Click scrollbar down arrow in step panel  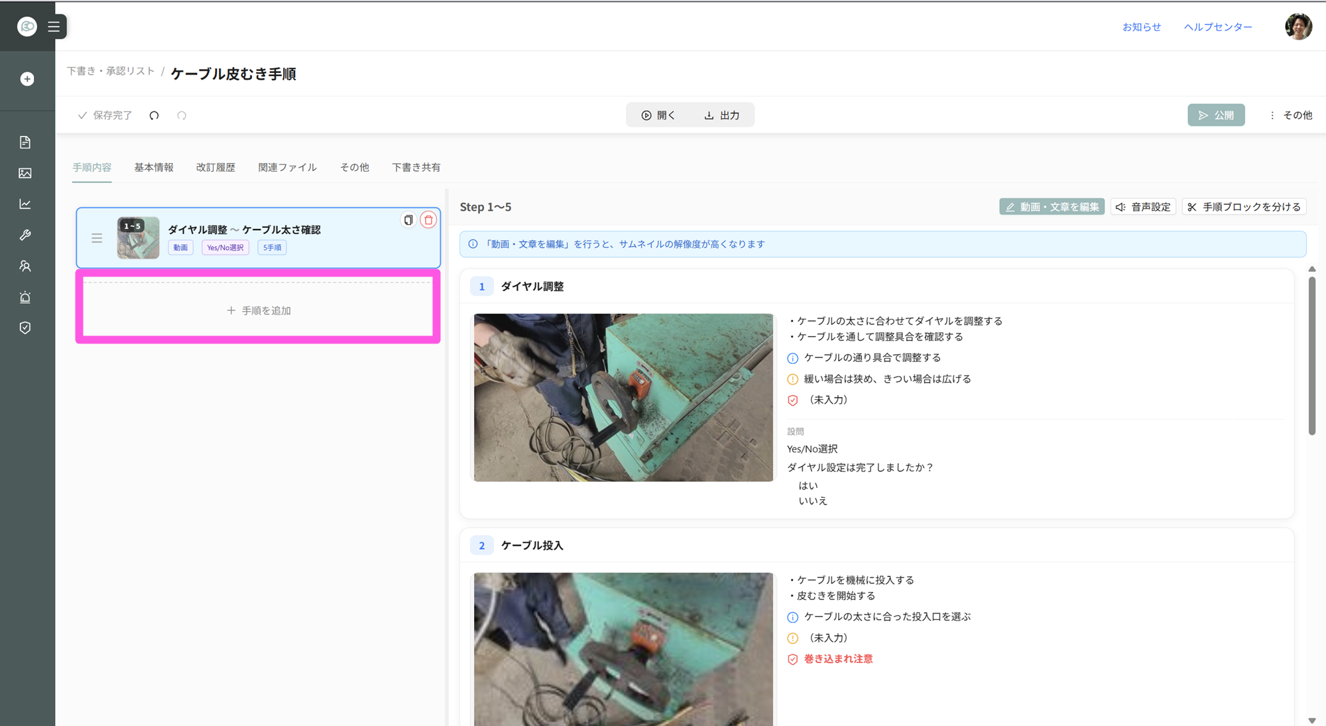[x=1311, y=720]
